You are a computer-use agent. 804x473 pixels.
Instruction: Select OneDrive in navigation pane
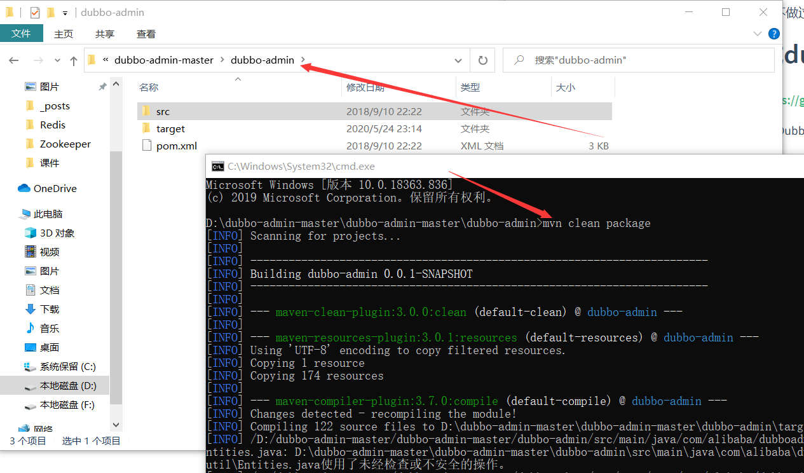[x=55, y=188]
